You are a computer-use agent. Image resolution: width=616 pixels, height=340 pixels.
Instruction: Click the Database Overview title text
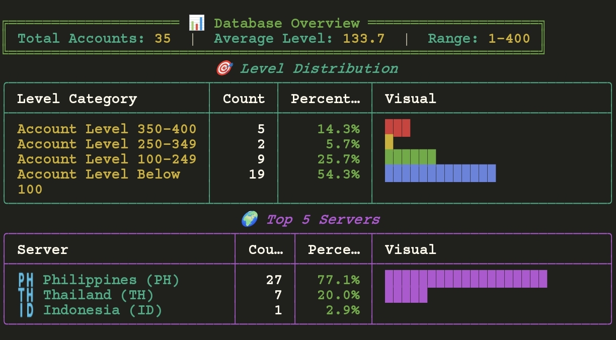[x=286, y=23]
